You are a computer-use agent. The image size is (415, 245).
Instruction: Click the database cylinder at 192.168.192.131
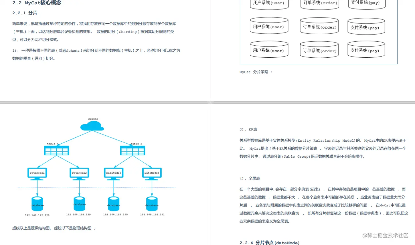tap(152, 203)
